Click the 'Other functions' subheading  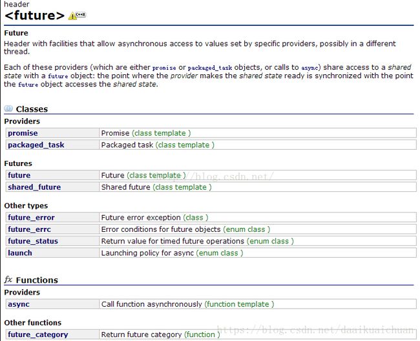click(33, 323)
